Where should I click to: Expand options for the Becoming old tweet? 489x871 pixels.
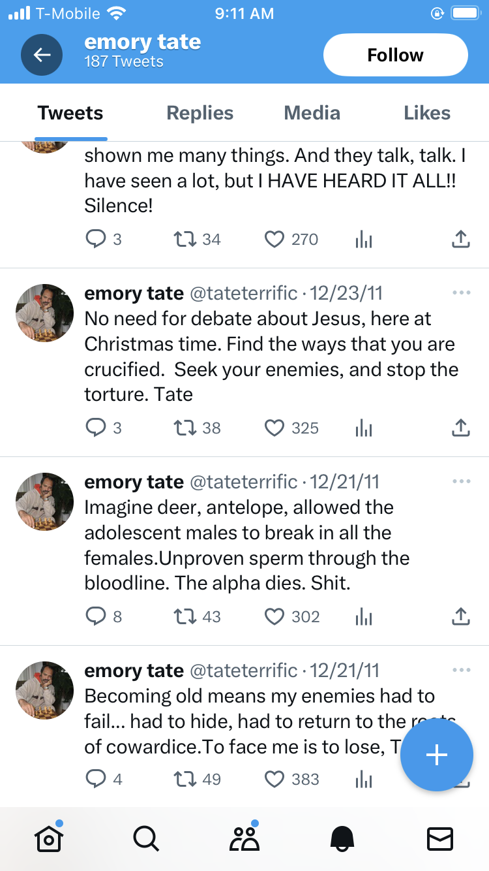point(461,671)
